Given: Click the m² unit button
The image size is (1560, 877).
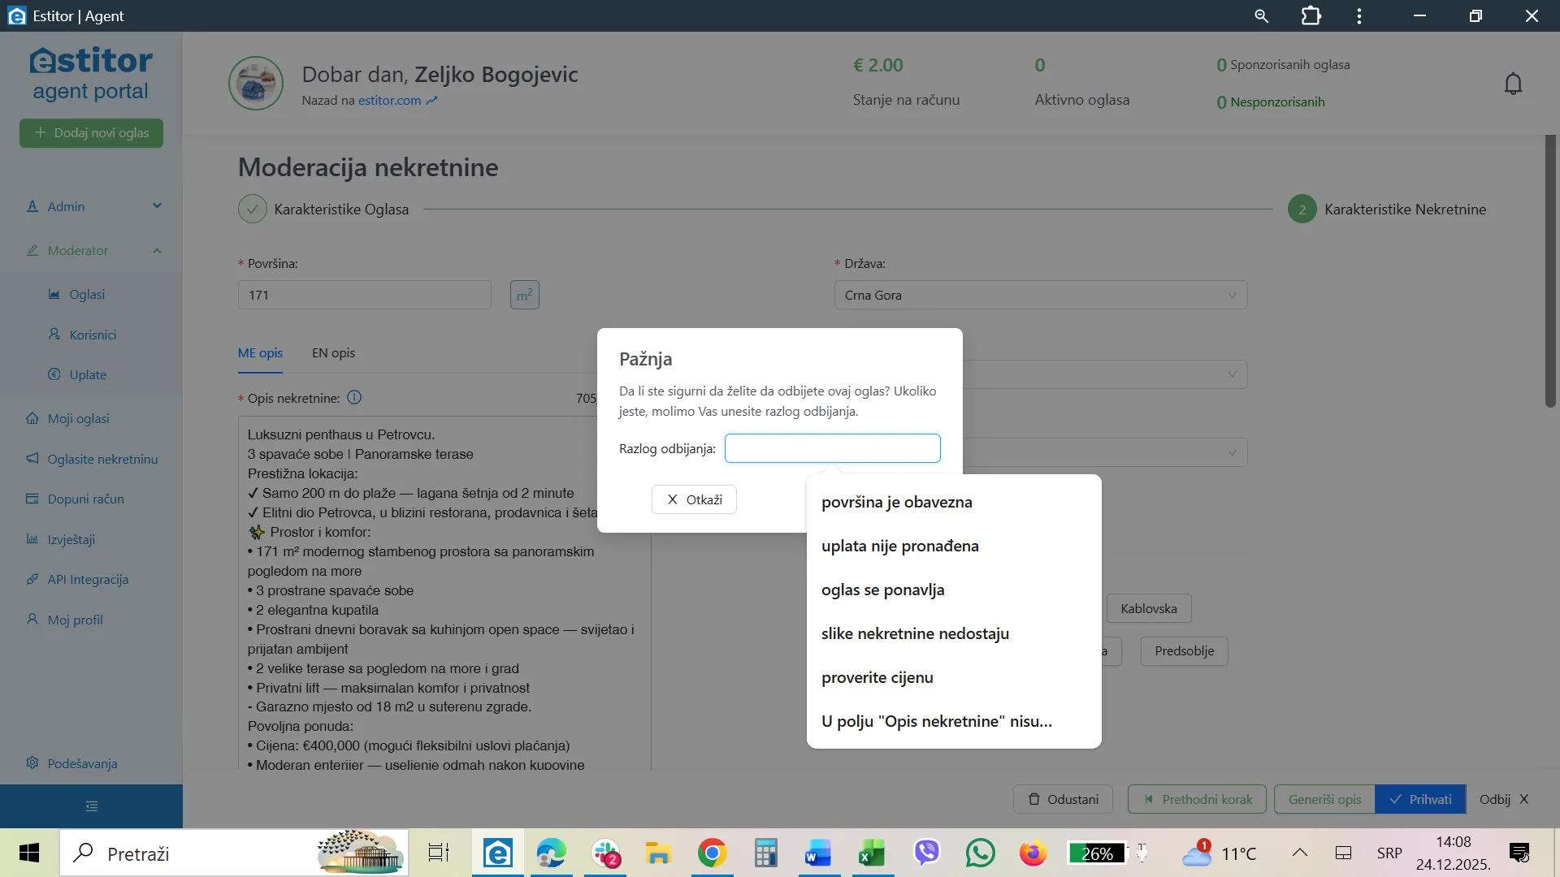Looking at the screenshot, I should pyautogui.click(x=524, y=295).
